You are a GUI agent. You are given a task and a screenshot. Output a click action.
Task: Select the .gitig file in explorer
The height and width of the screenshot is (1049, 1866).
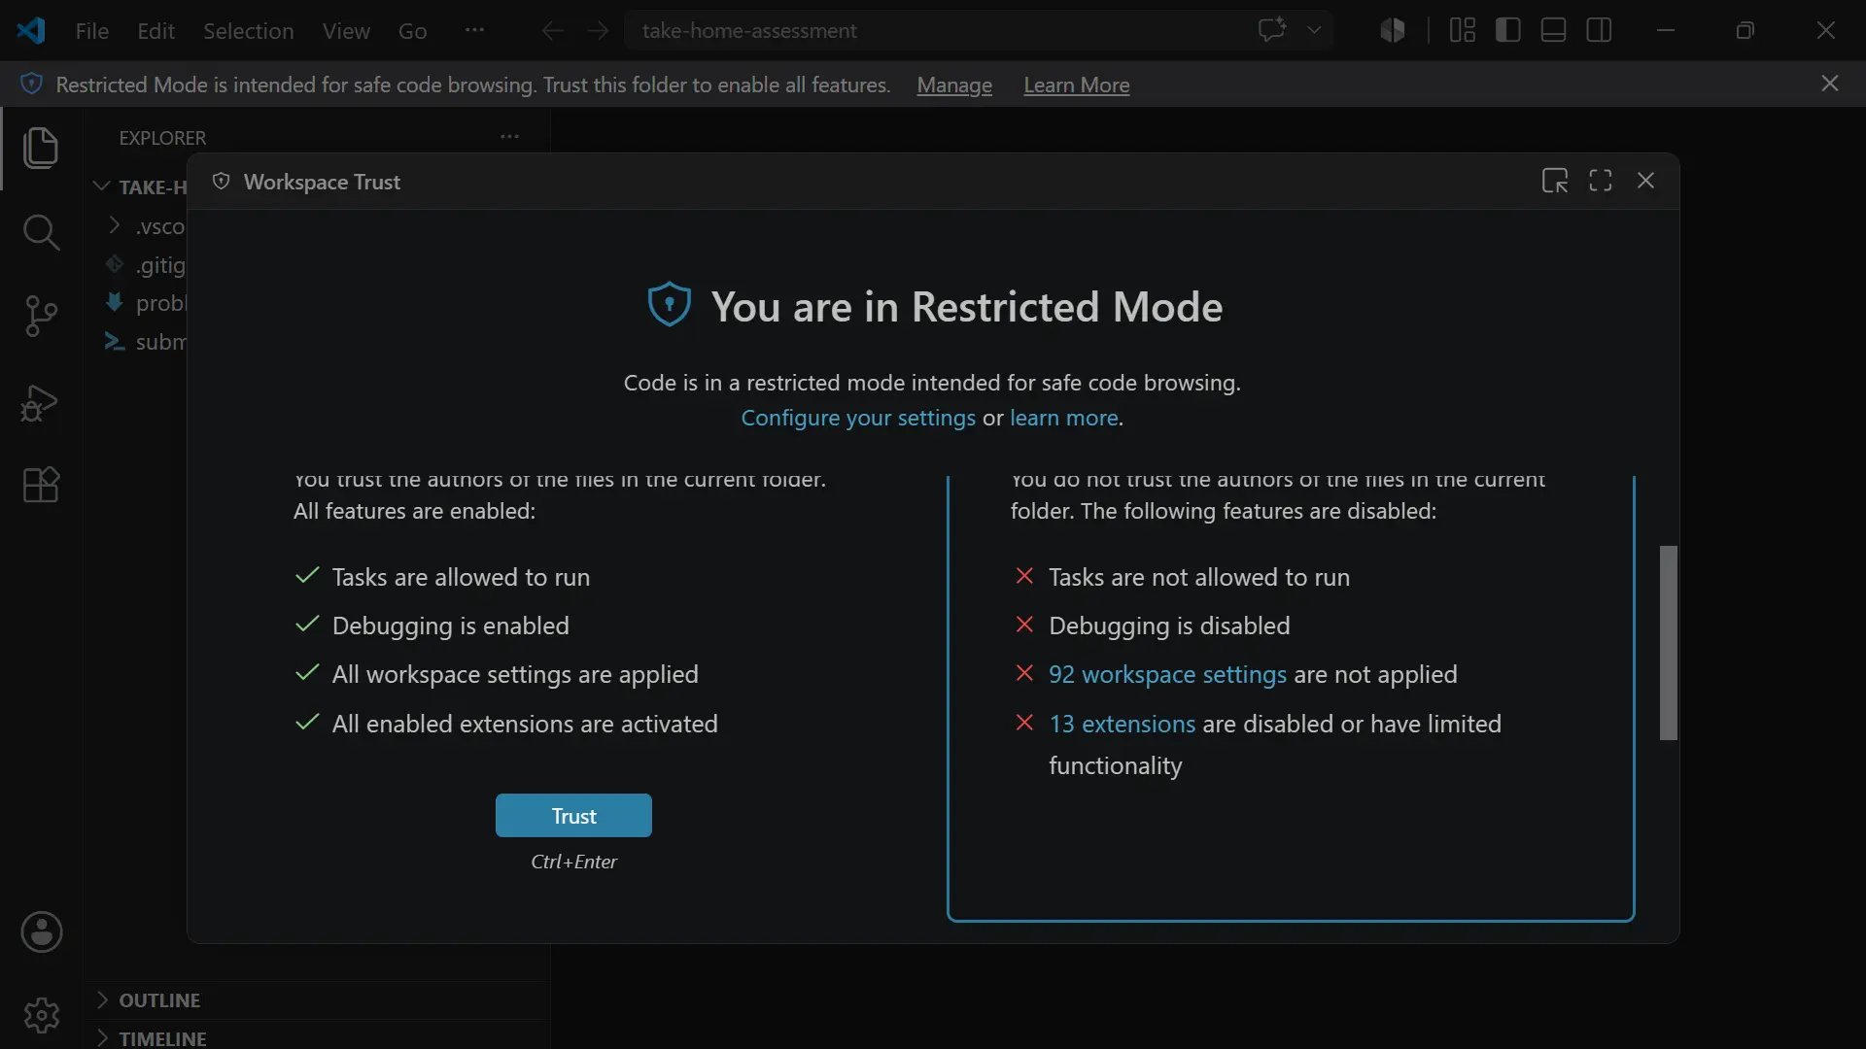(146, 265)
